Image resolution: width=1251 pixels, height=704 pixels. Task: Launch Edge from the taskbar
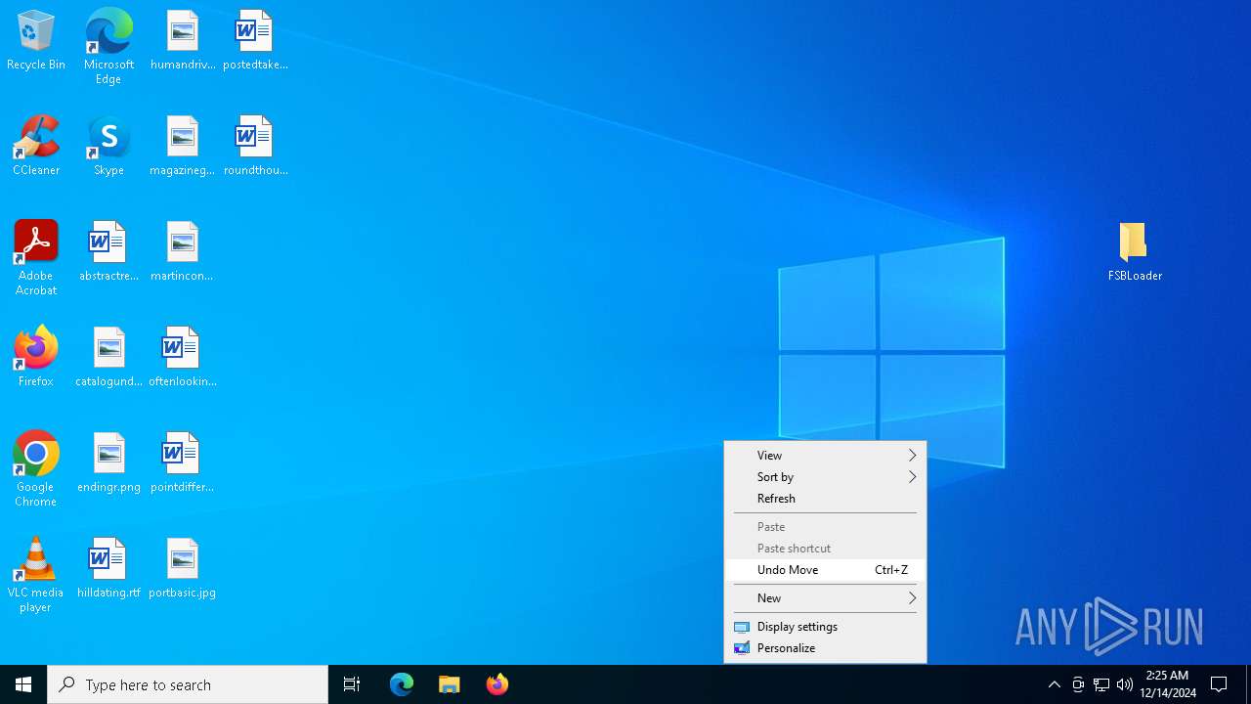point(402,684)
